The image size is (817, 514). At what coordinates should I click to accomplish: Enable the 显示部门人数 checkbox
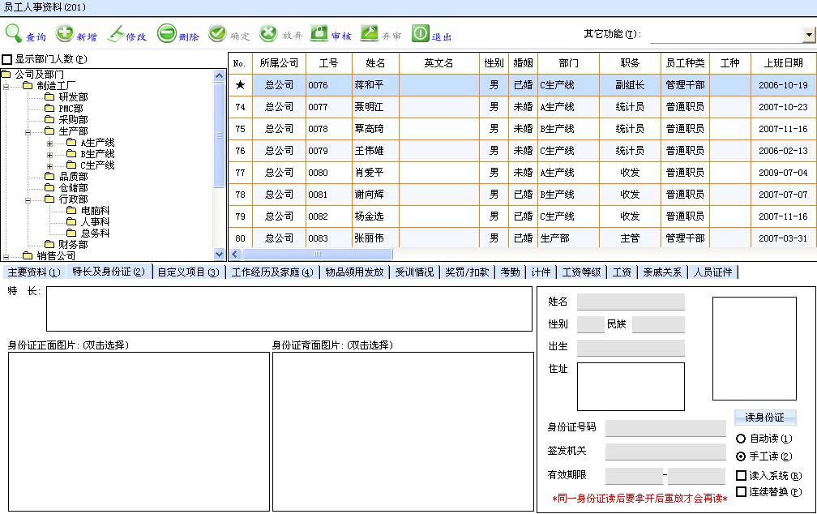pos(6,59)
